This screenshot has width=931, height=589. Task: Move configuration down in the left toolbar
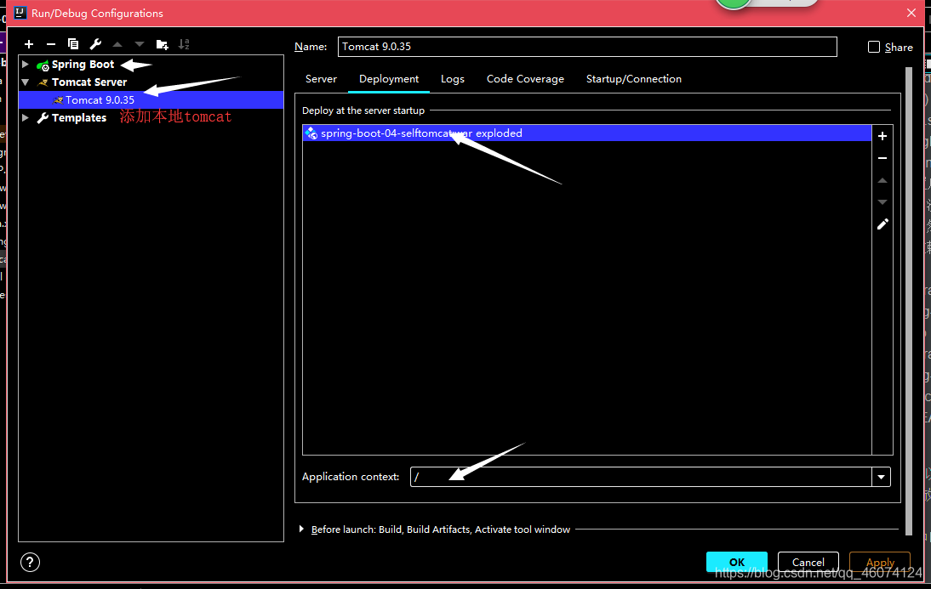pyautogui.click(x=140, y=44)
